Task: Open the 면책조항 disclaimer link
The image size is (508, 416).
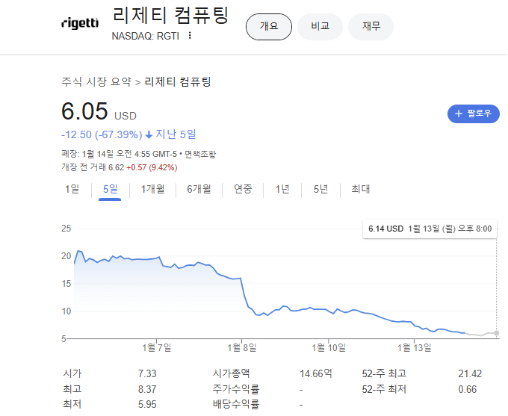Action: click(x=200, y=154)
